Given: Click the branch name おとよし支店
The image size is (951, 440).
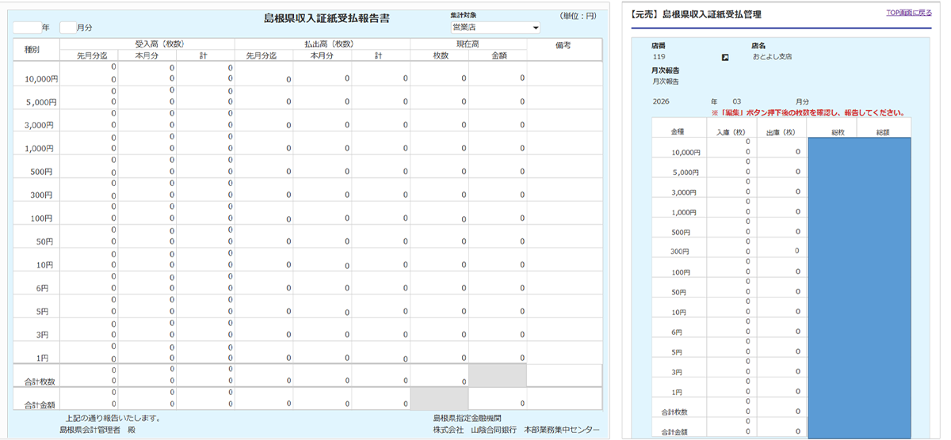Looking at the screenshot, I should (x=771, y=57).
